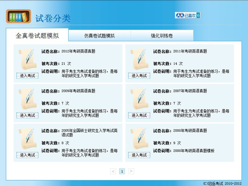Start the 2007年考研英语真题 exam with 进入考试
Image resolution: width=248 pixels, height=186 pixels.
click(139, 115)
